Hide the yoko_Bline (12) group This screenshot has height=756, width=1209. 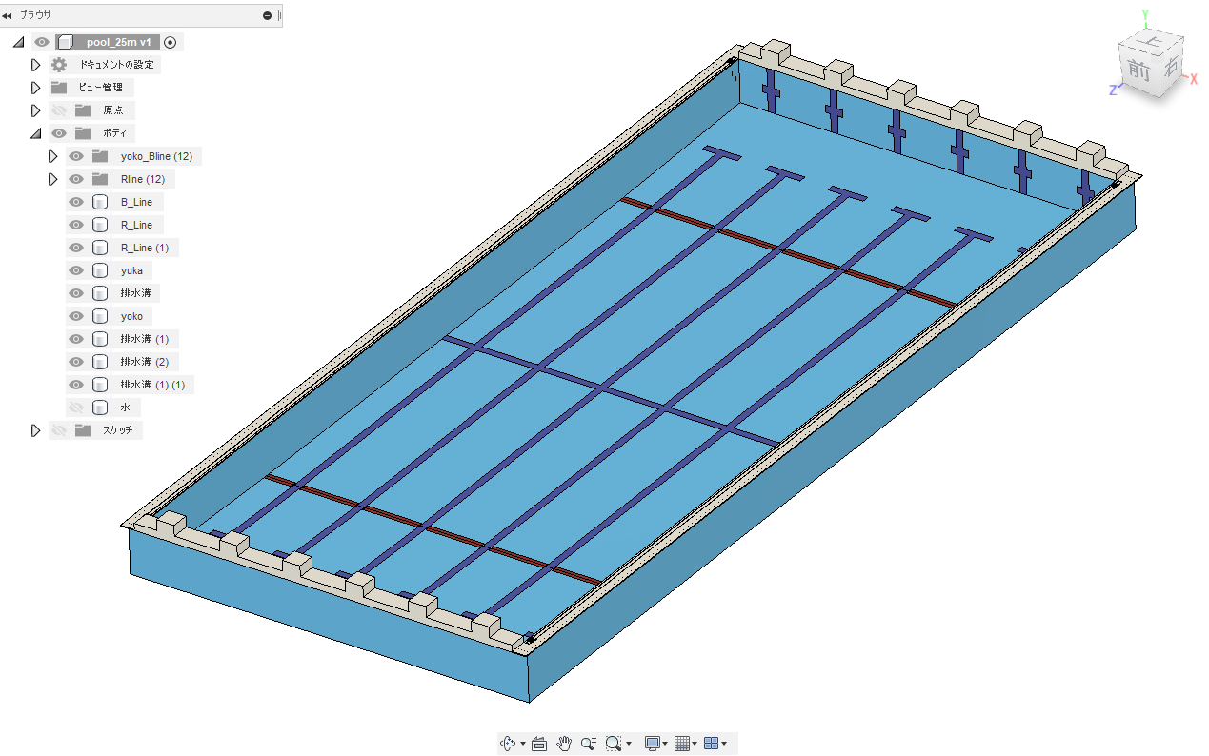(x=76, y=156)
